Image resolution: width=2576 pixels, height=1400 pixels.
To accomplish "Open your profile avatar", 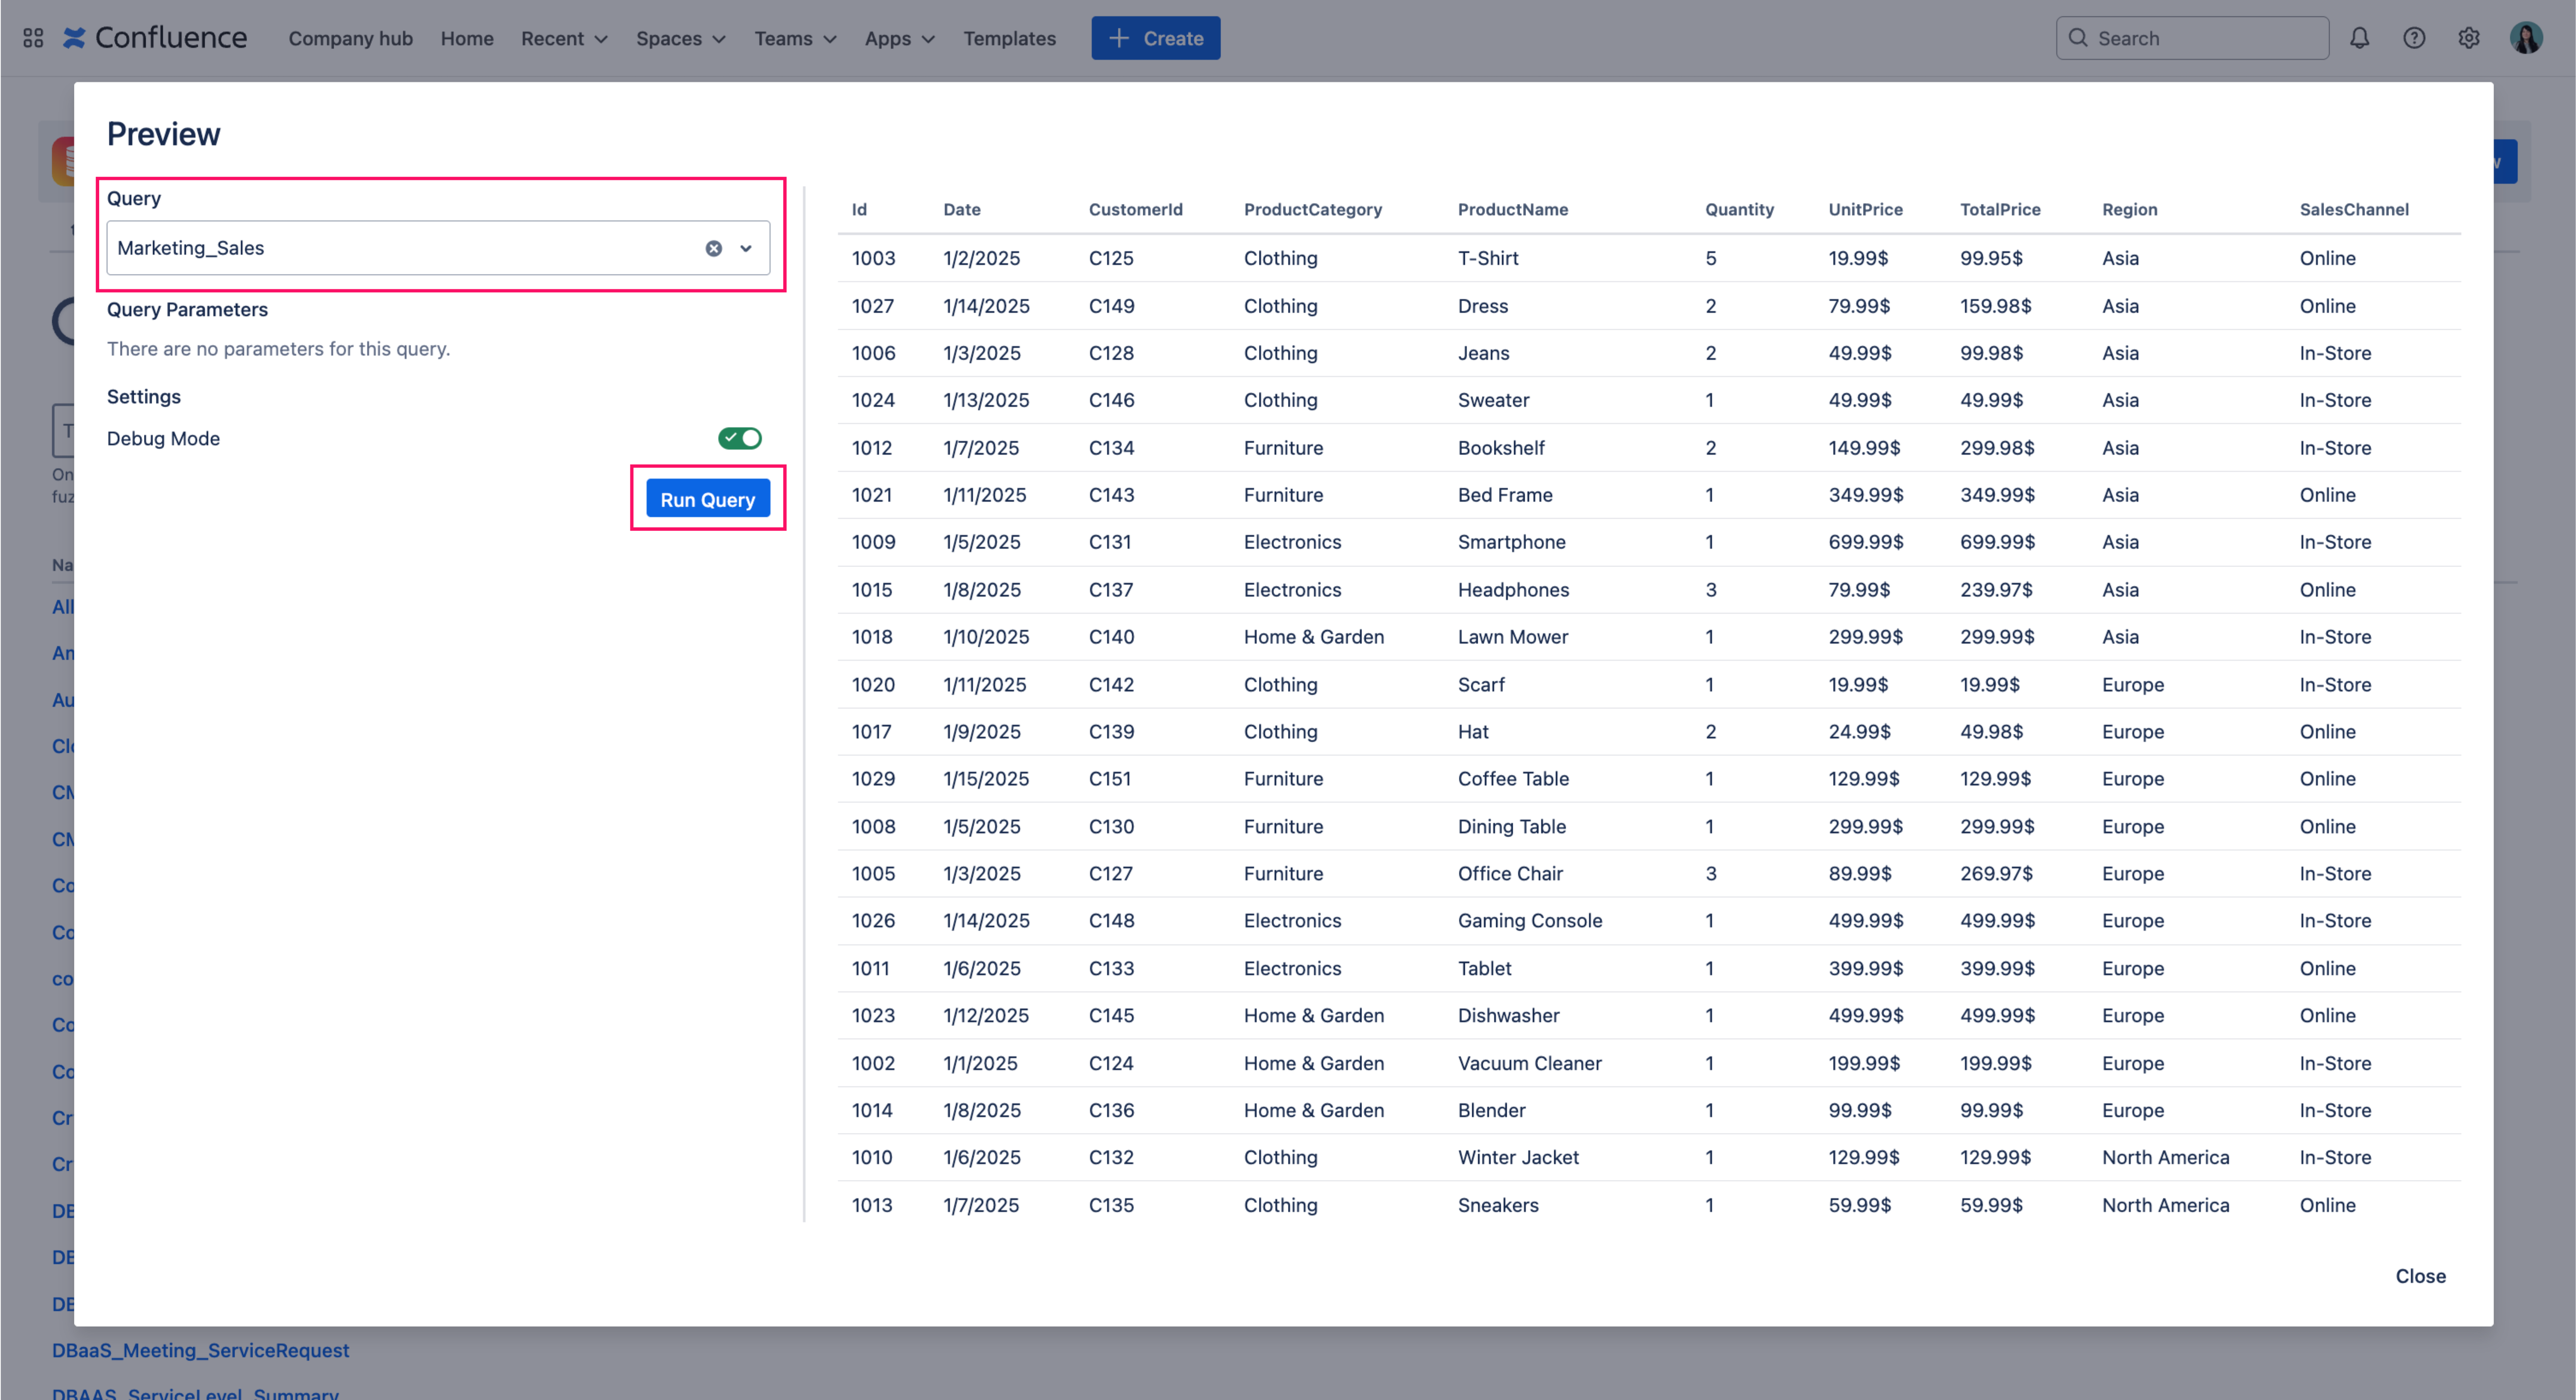I will pos(2527,37).
